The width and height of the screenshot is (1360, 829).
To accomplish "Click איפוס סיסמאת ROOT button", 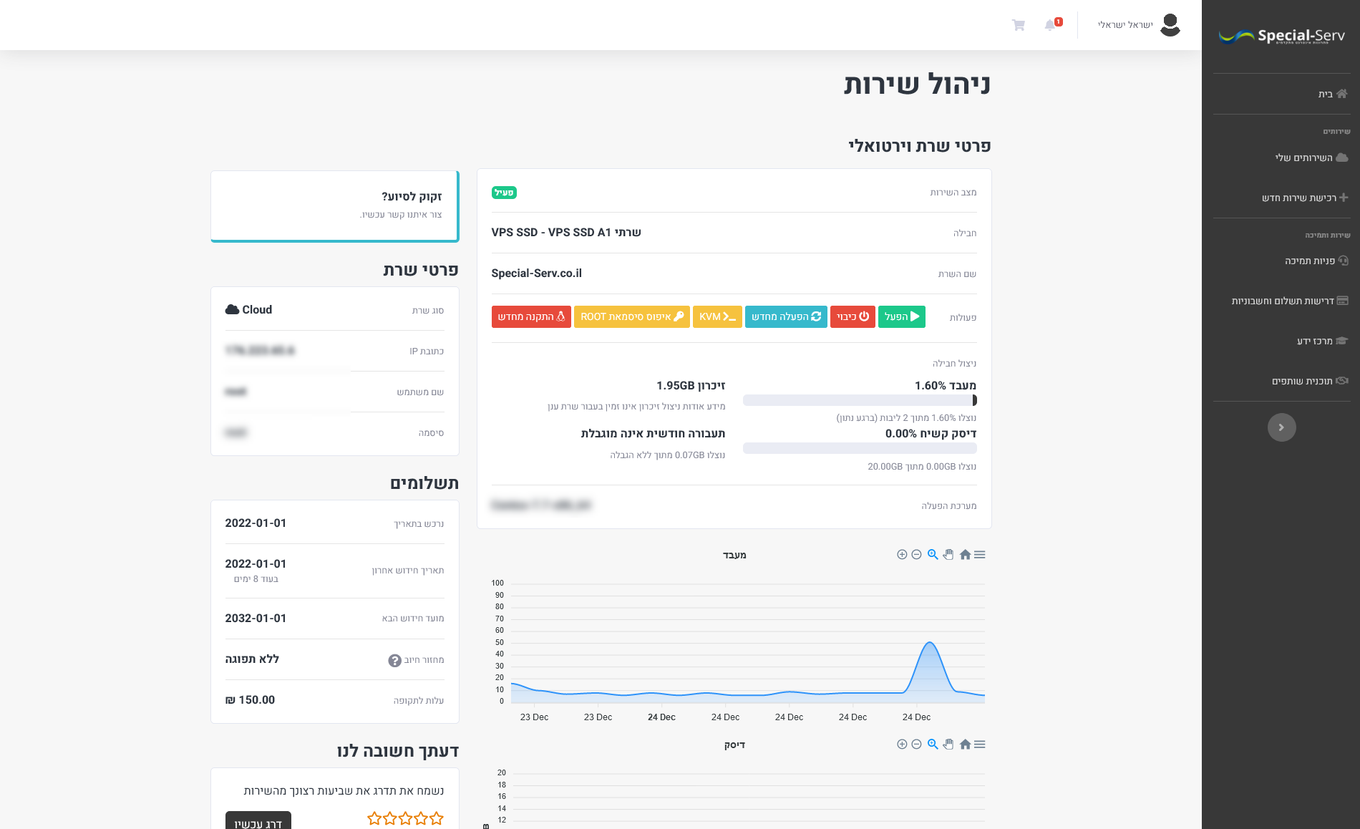I will click(632, 316).
